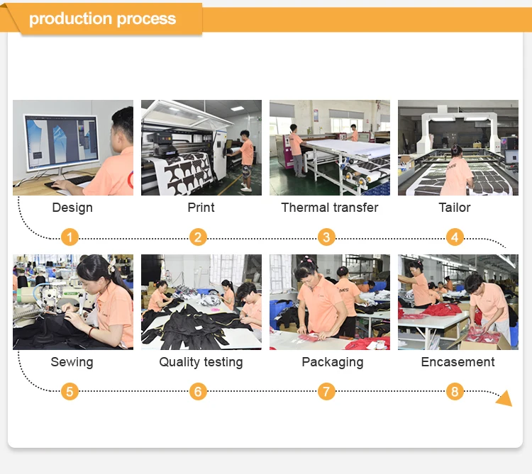Open the Sewing machine worker photo
This screenshot has width=532, height=474.
click(x=73, y=303)
